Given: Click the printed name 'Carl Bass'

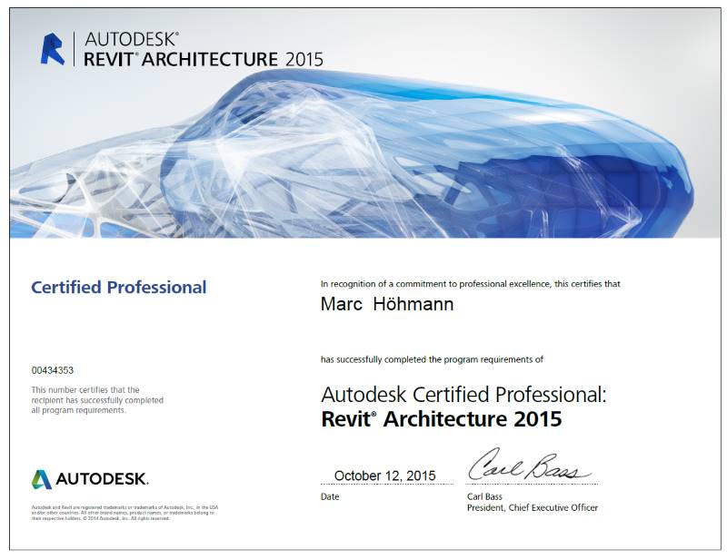Looking at the screenshot, I should (484, 496).
